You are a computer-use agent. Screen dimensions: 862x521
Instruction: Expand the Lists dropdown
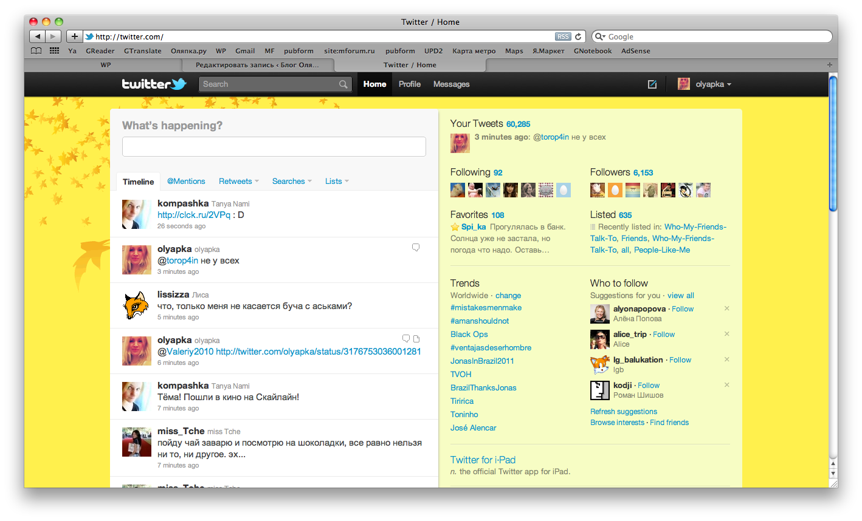(x=337, y=181)
